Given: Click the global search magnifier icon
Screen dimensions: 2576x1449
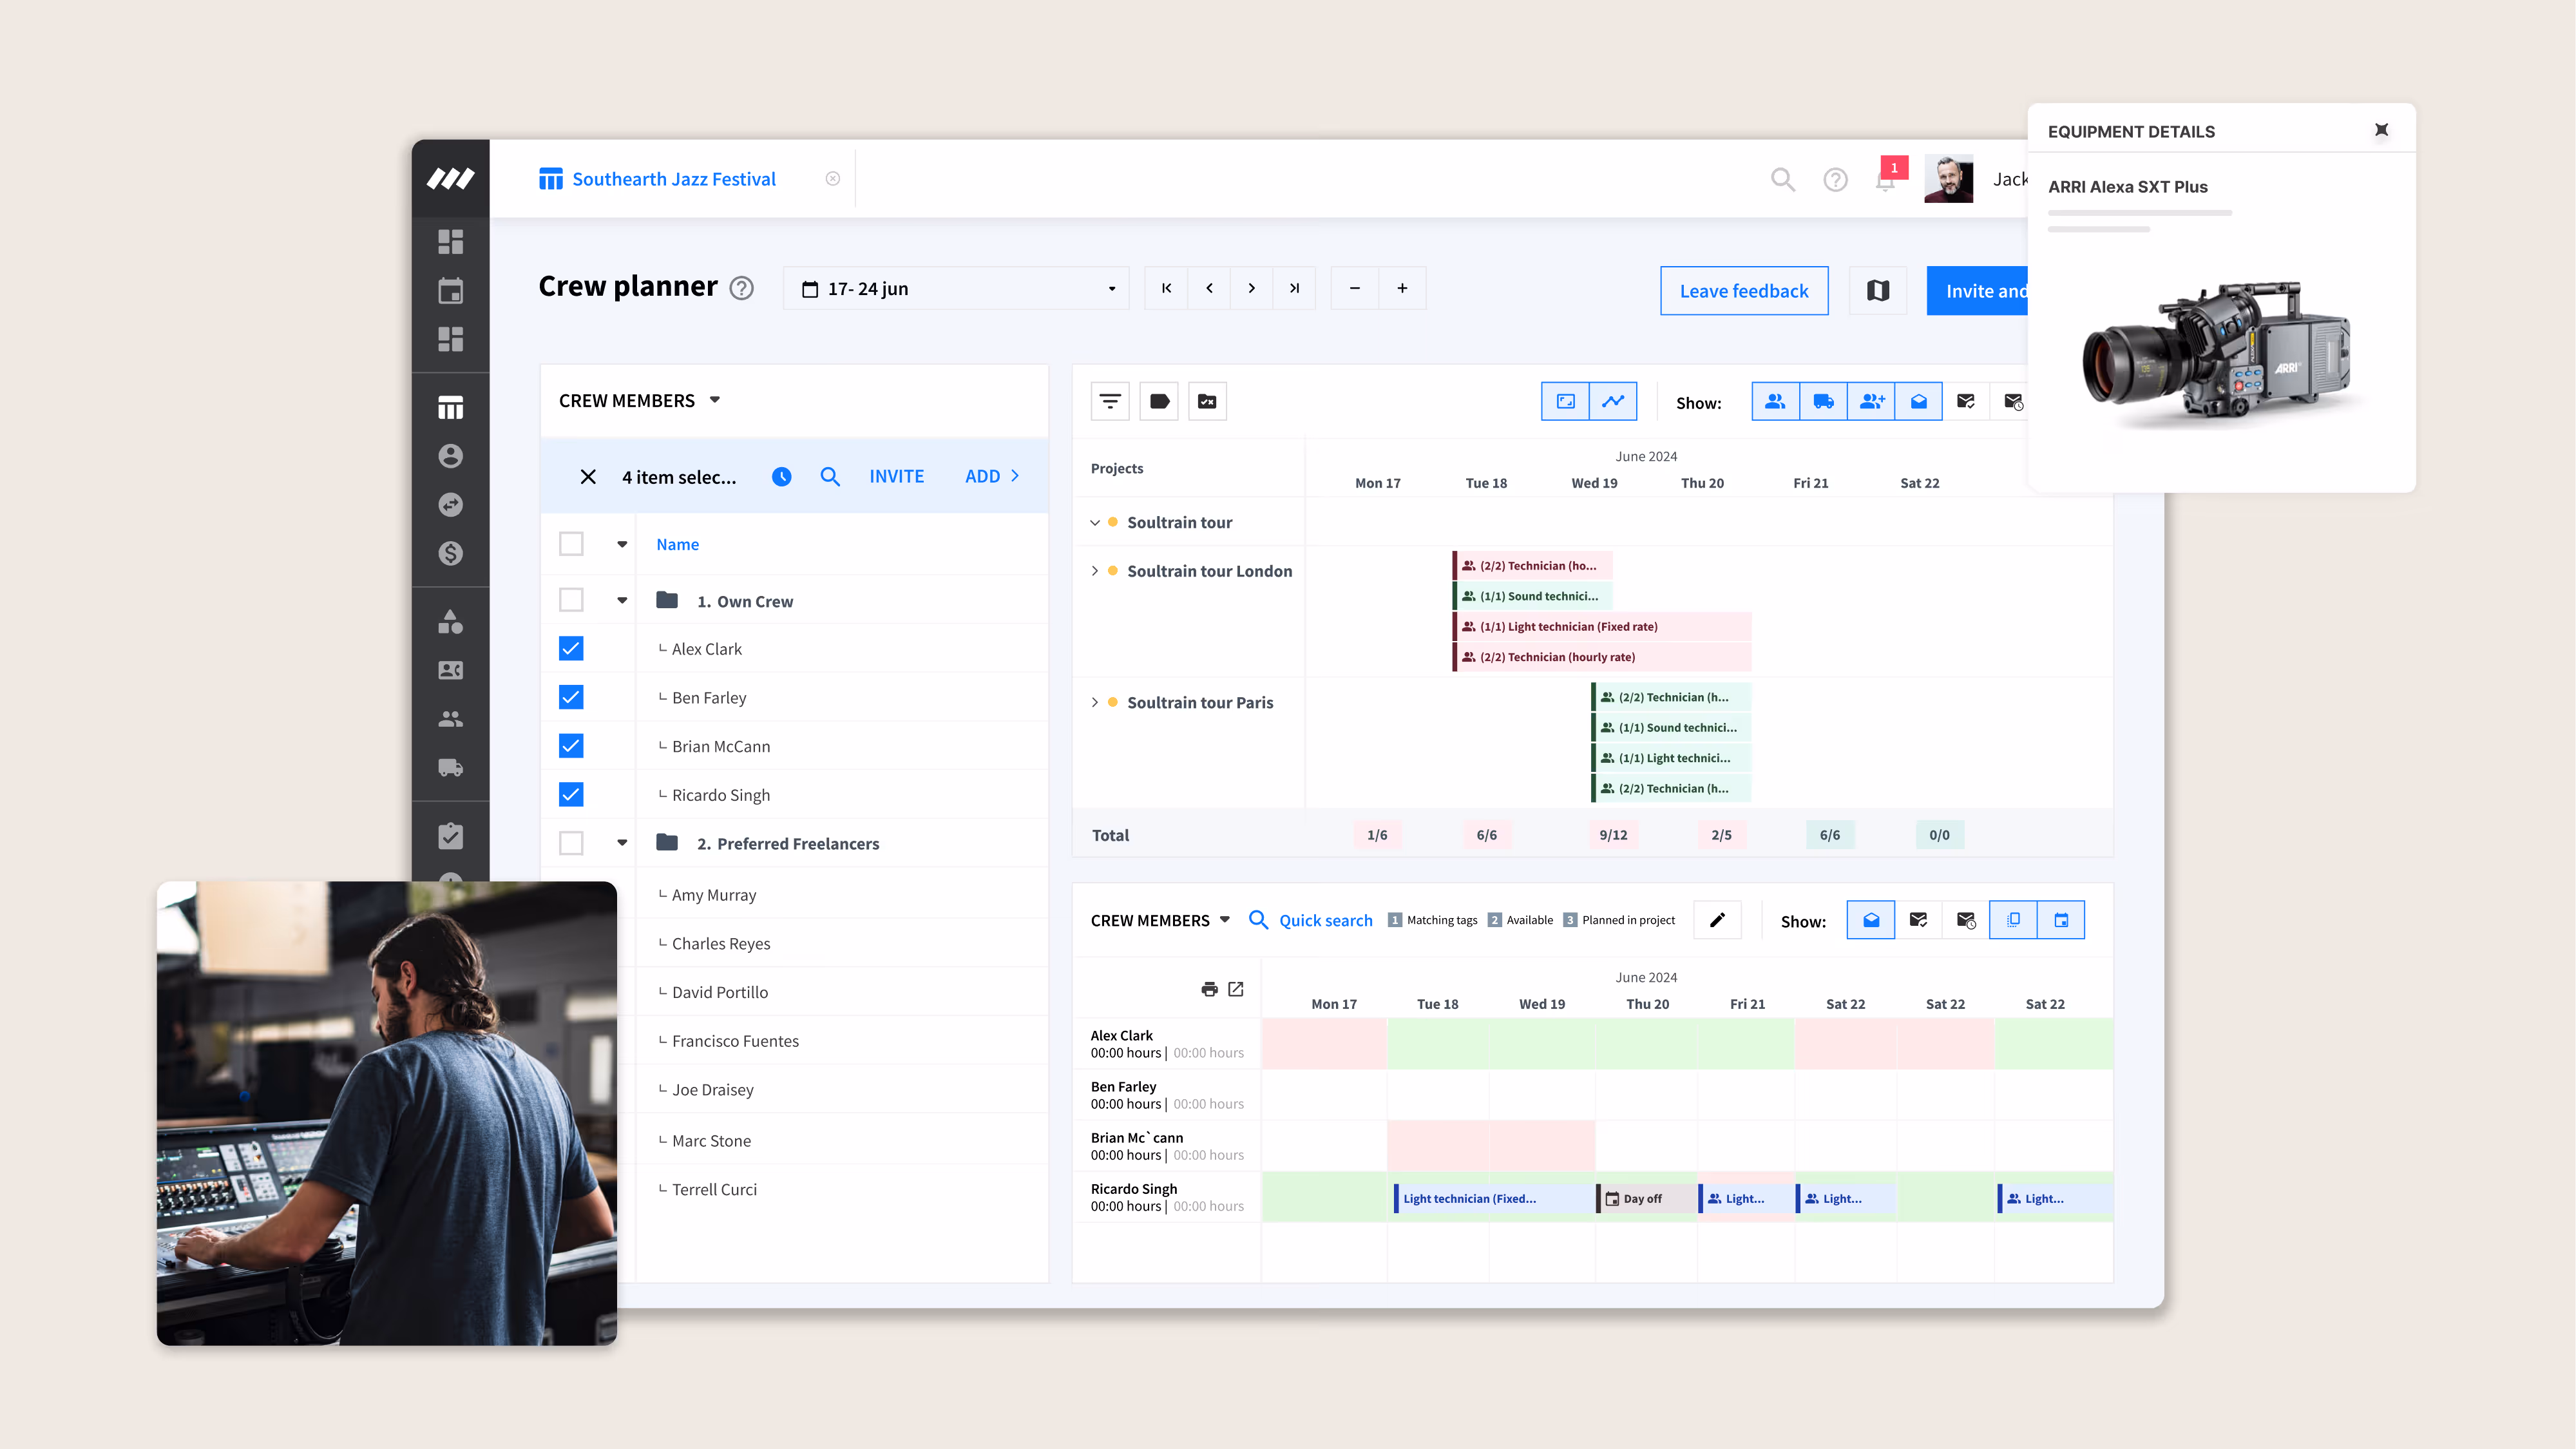Looking at the screenshot, I should click(1782, 179).
